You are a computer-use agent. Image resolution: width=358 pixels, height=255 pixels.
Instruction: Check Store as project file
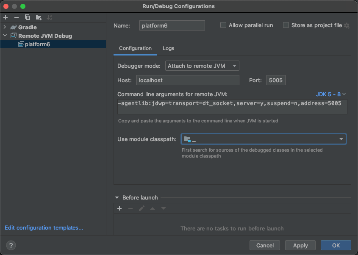click(x=286, y=25)
